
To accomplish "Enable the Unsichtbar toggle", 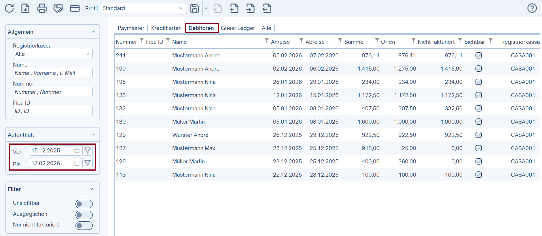I will [x=84, y=204].
